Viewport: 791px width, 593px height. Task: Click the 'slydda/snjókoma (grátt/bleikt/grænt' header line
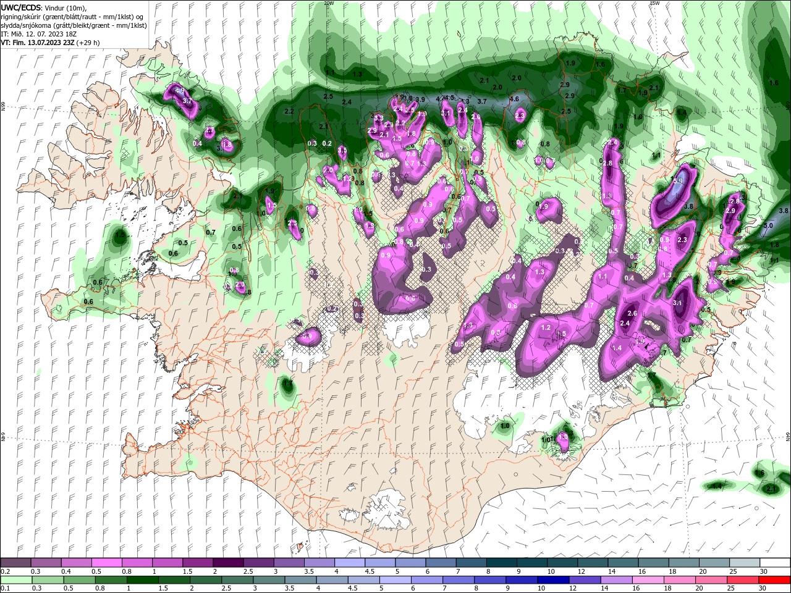click(72, 25)
